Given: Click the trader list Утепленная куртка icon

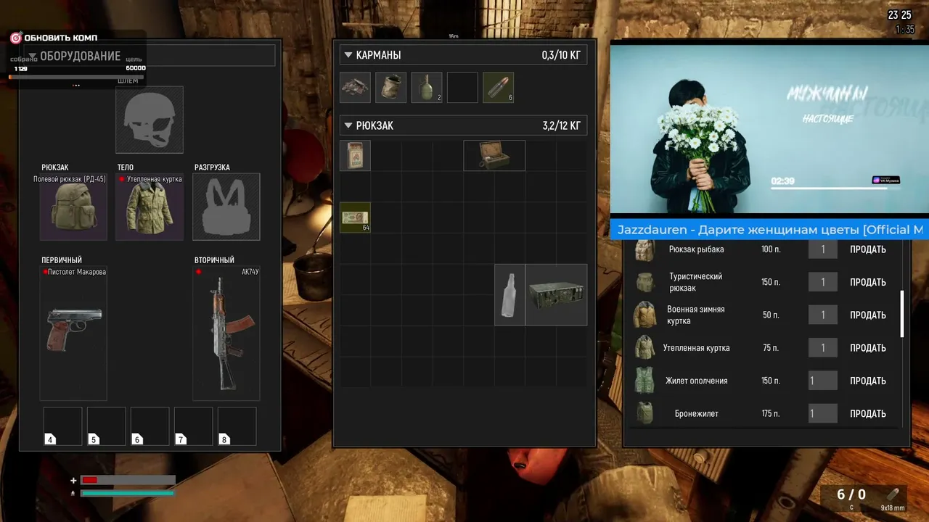Looking at the screenshot, I should click(x=644, y=348).
